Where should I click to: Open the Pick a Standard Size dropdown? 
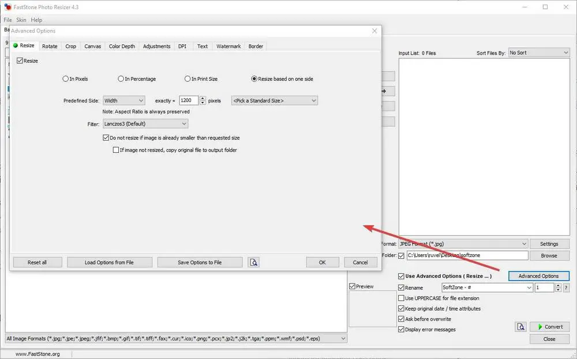[275, 100]
